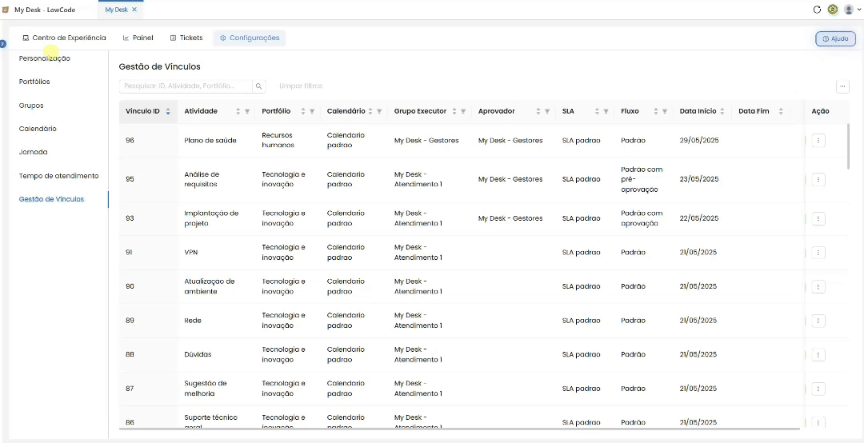The width and height of the screenshot is (864, 443).
Task: Open action menu for Rede row
Action: [818, 321]
